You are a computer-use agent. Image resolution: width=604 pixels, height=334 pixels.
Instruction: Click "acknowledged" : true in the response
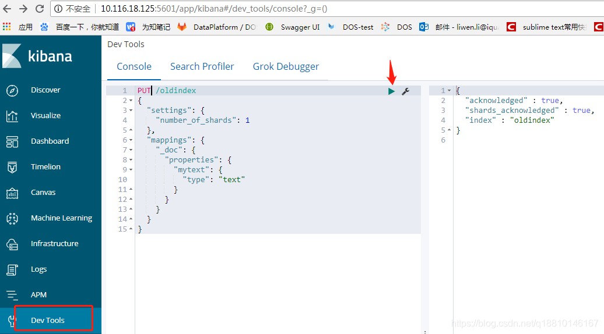pyautogui.click(x=514, y=100)
